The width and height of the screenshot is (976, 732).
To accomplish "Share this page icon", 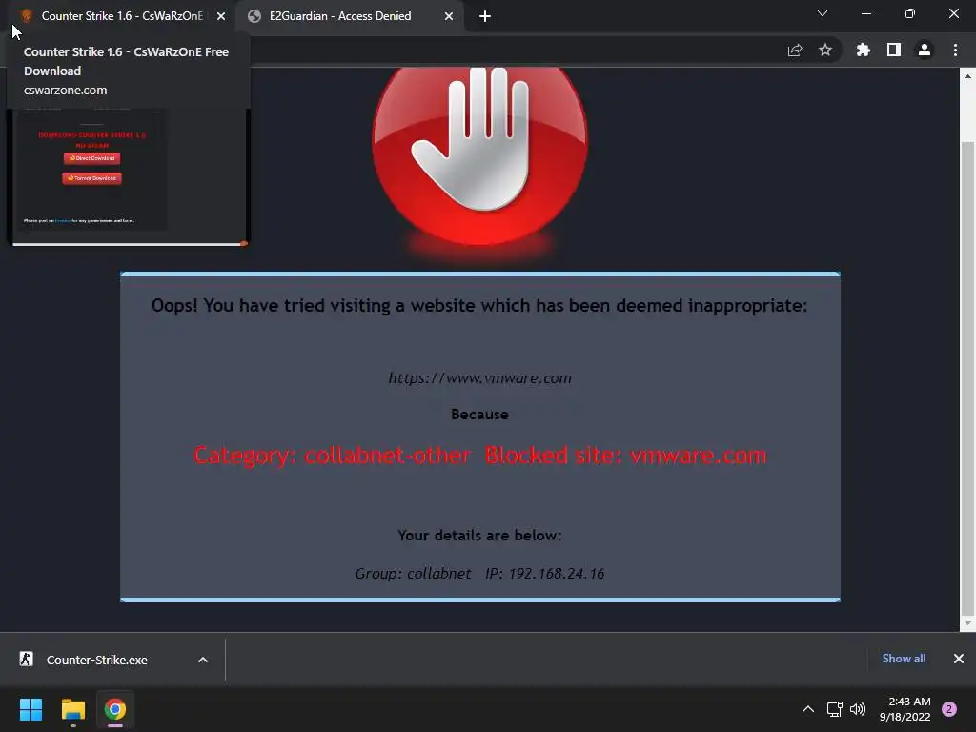I will point(795,51).
